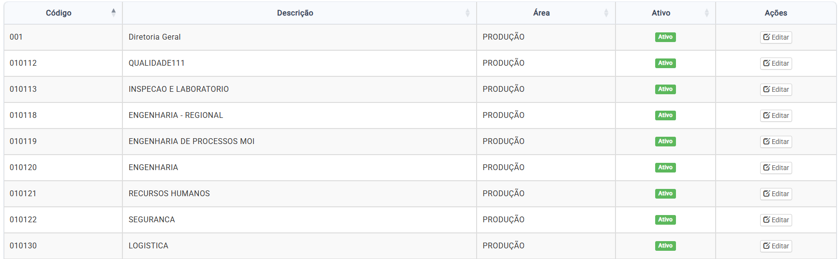Viewport: 840px width, 259px height.
Task: Click sort arrows in Descrição header
Action: pos(467,13)
